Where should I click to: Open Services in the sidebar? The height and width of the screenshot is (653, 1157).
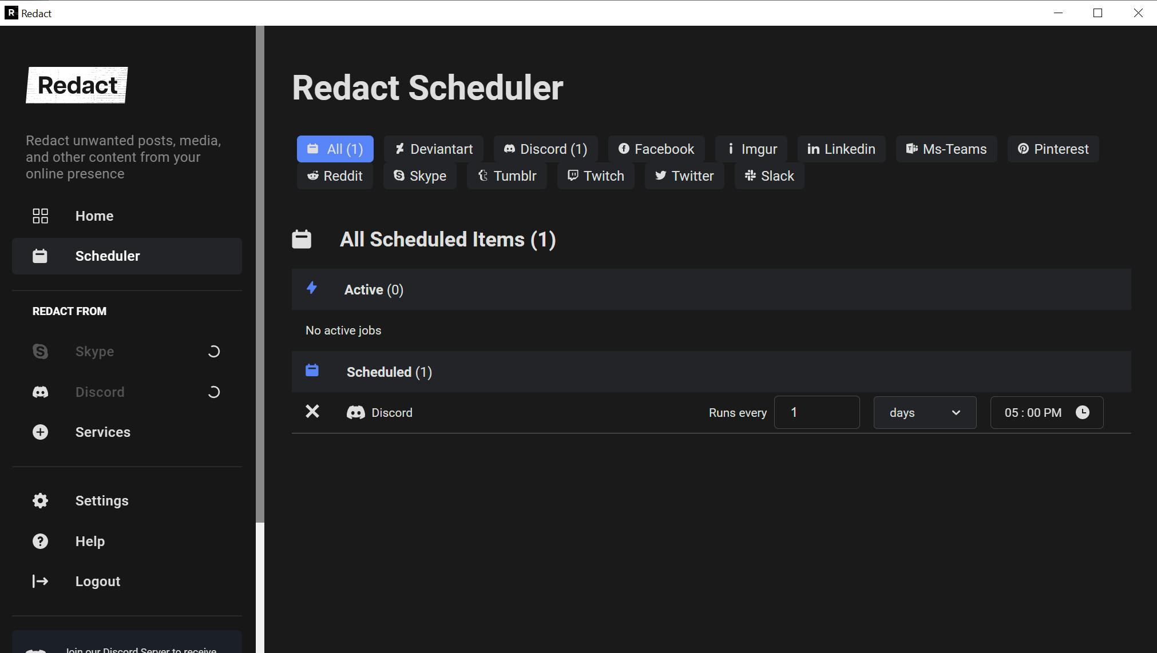click(x=127, y=432)
